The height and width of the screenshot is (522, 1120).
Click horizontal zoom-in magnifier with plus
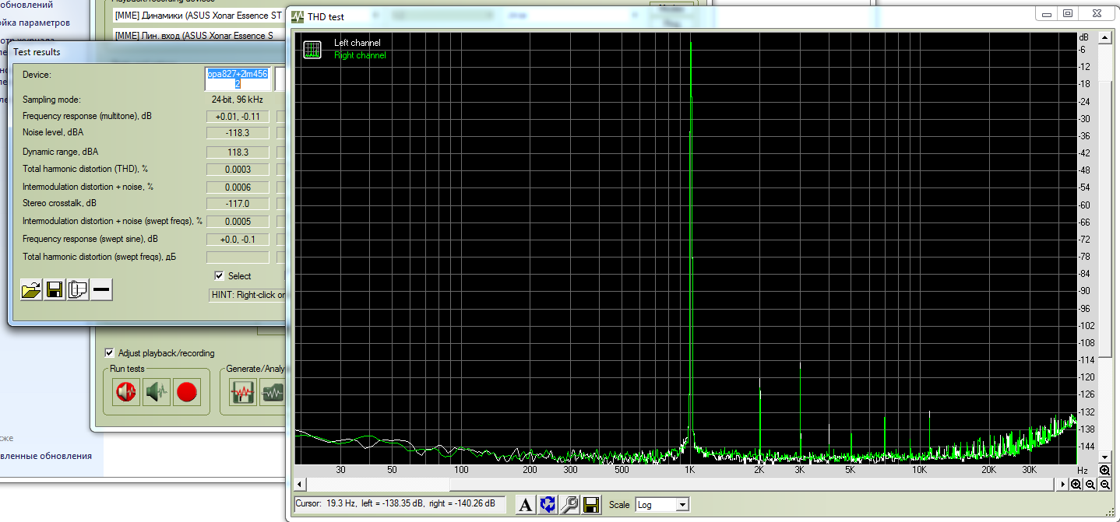click(1076, 484)
